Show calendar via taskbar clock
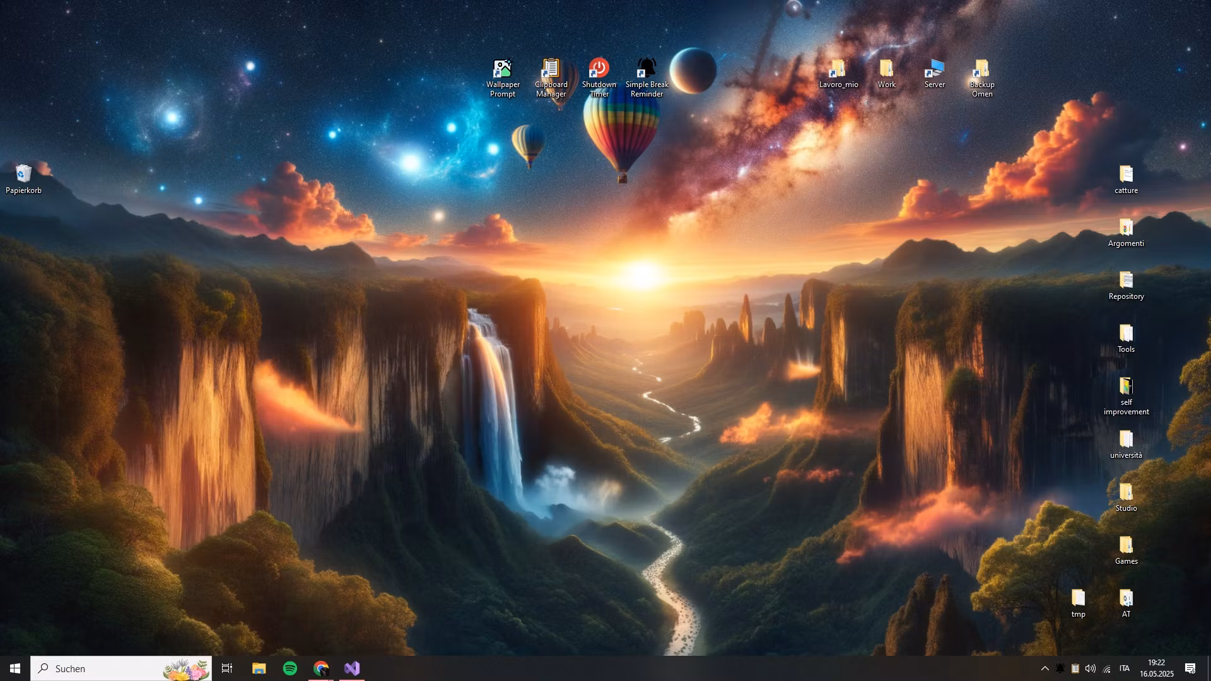1211x681 pixels. [x=1156, y=668]
